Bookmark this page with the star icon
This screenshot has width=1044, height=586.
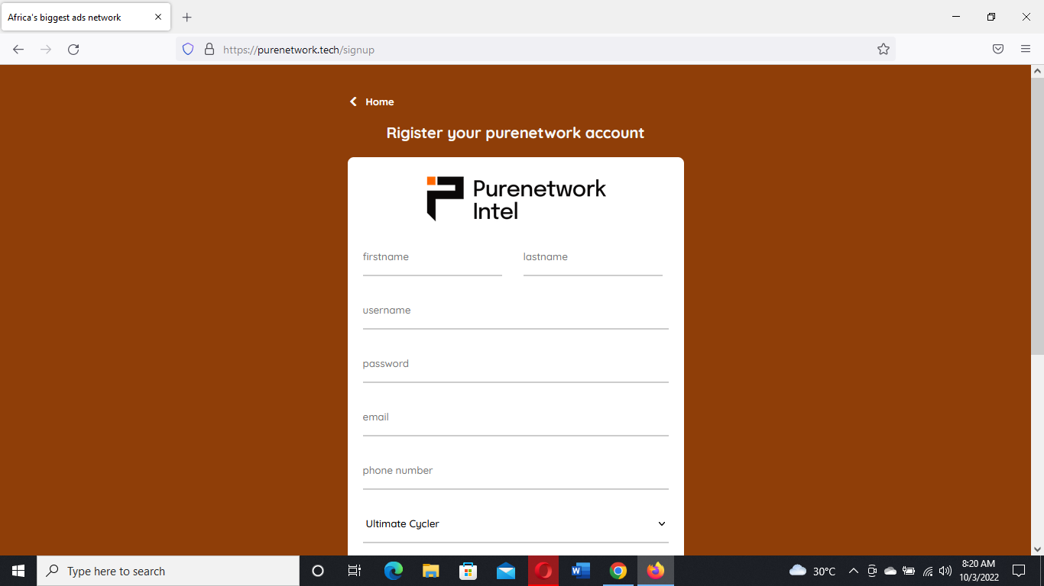point(884,49)
